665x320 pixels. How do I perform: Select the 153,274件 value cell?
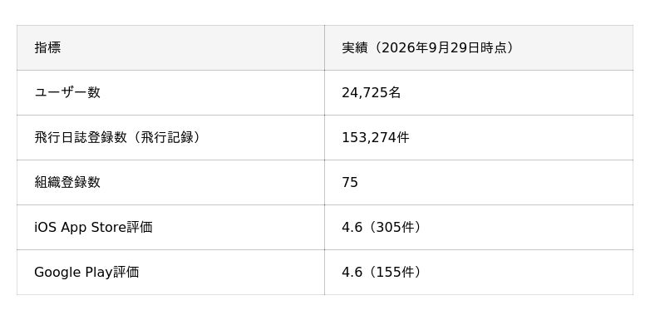pyautogui.click(x=479, y=138)
